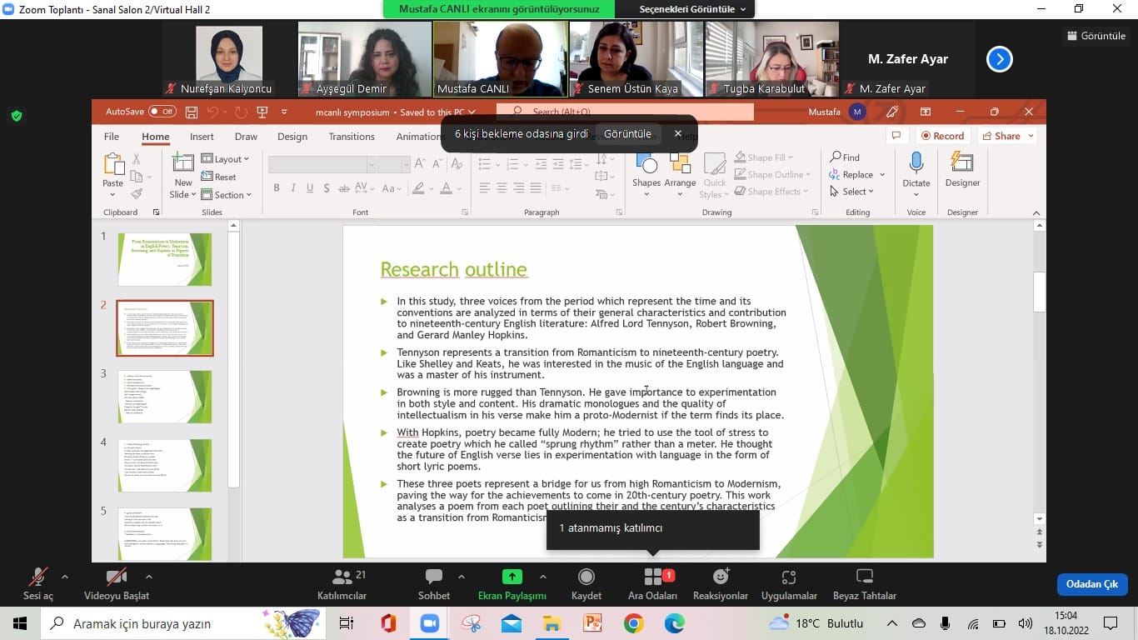
Task: Open audio options arrow beside Sesi aç
Action: point(65,576)
